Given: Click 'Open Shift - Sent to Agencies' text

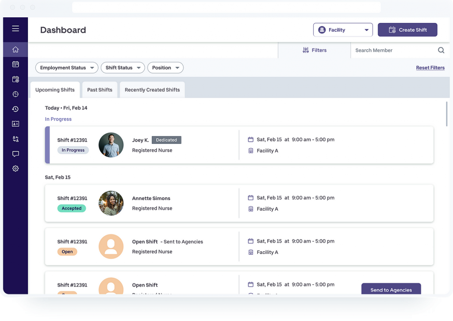Looking at the screenshot, I should [168, 242].
